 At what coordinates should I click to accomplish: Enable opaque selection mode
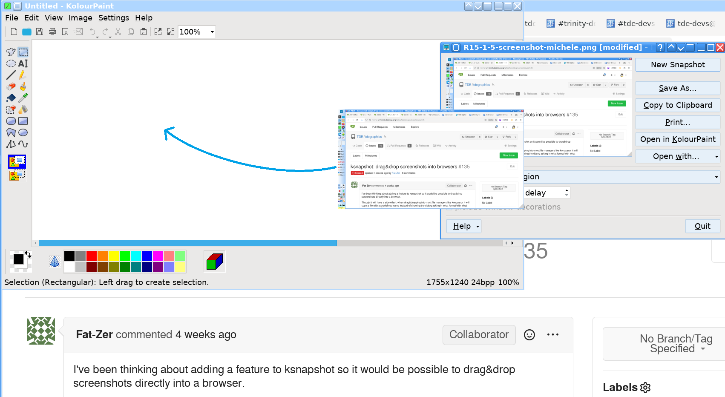17,162
